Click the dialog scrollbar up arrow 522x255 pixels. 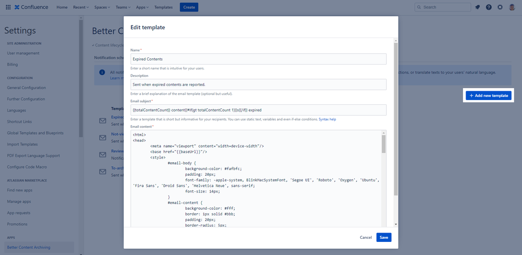(396, 41)
